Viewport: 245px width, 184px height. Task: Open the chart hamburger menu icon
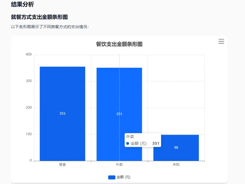[221, 41]
